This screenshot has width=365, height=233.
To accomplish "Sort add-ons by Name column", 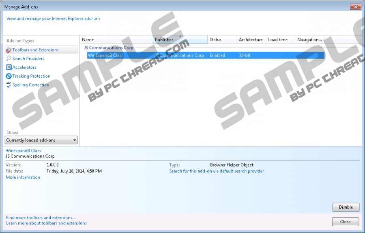I will click(x=116, y=40).
